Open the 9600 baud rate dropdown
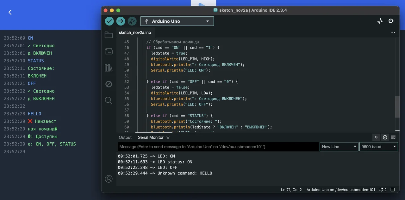This screenshot has width=405, height=200. coord(378,147)
